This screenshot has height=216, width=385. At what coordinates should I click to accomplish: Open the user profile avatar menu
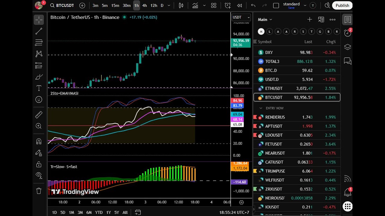pos(39,5)
